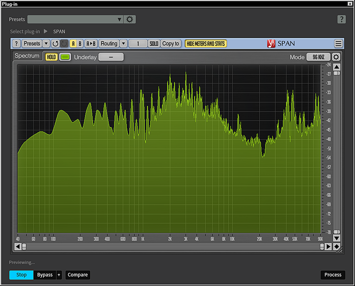Screen dimensions: 355x286
Task: Stop the preview playback
Action: (21, 275)
